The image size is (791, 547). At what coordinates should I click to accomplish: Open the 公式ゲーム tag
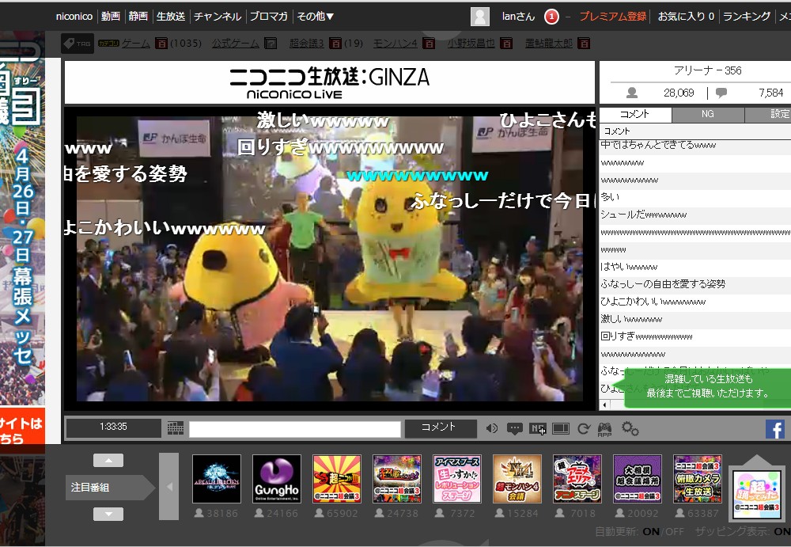pyautogui.click(x=235, y=44)
